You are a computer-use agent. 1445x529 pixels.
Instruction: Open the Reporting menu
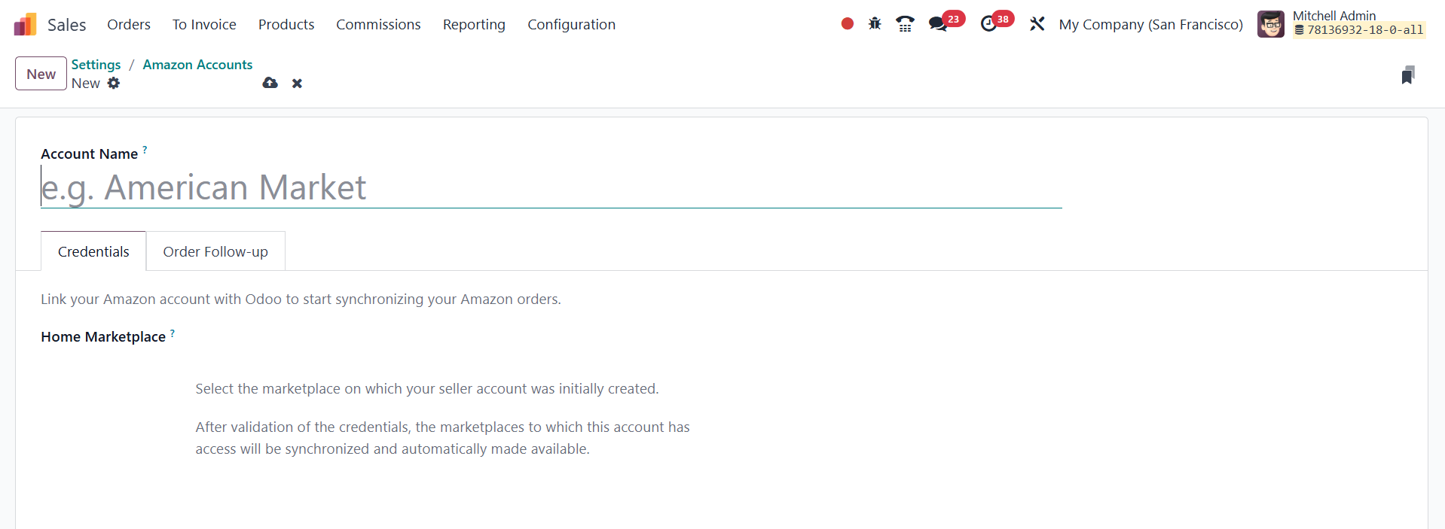pos(474,24)
